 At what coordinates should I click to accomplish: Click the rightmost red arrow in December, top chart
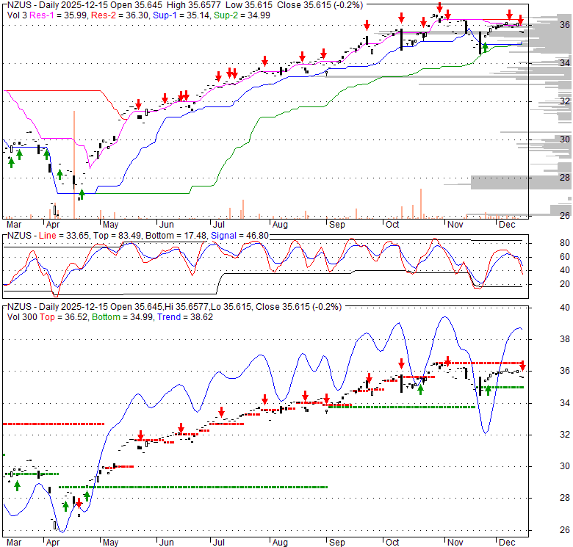coord(521,19)
